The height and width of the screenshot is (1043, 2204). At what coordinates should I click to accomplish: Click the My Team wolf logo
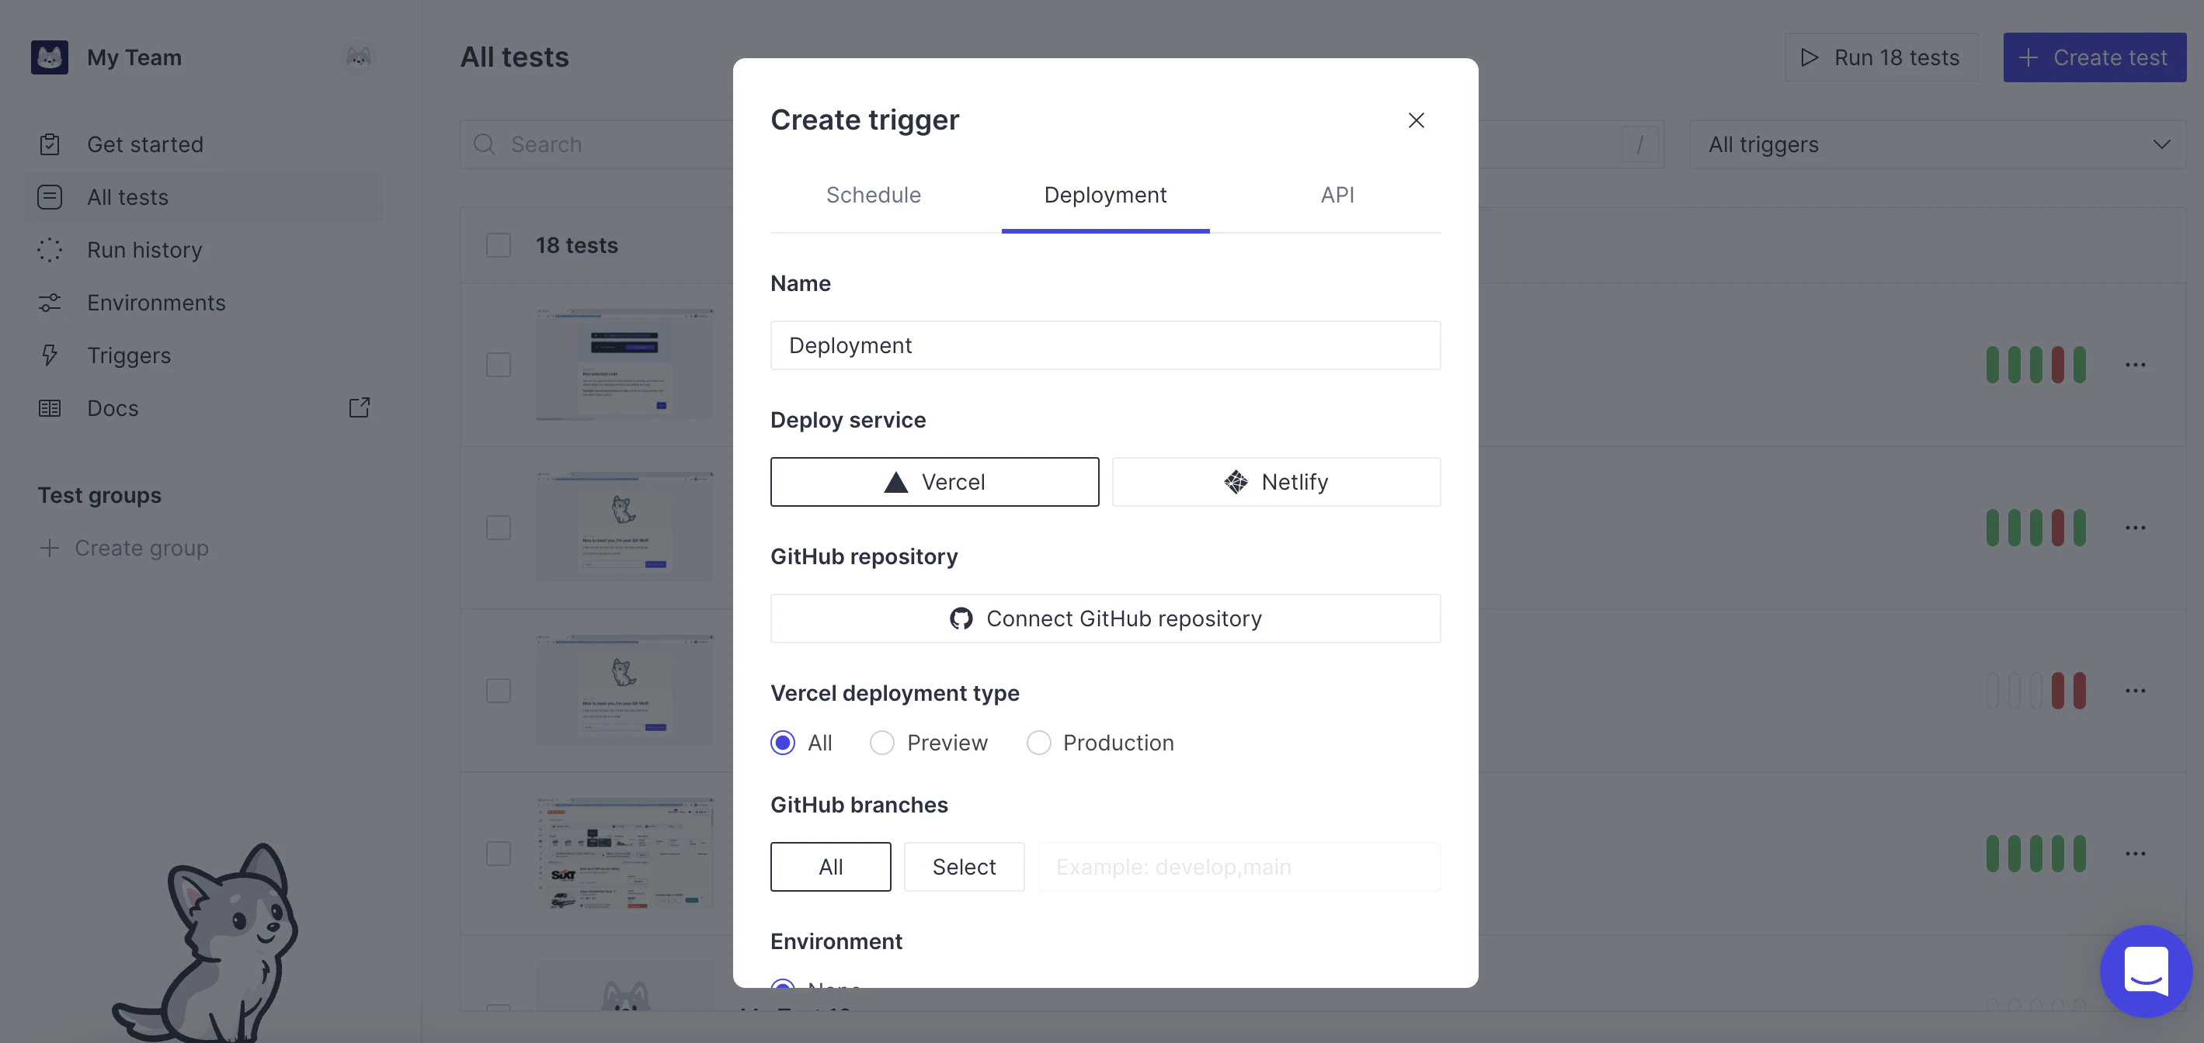pyautogui.click(x=50, y=57)
